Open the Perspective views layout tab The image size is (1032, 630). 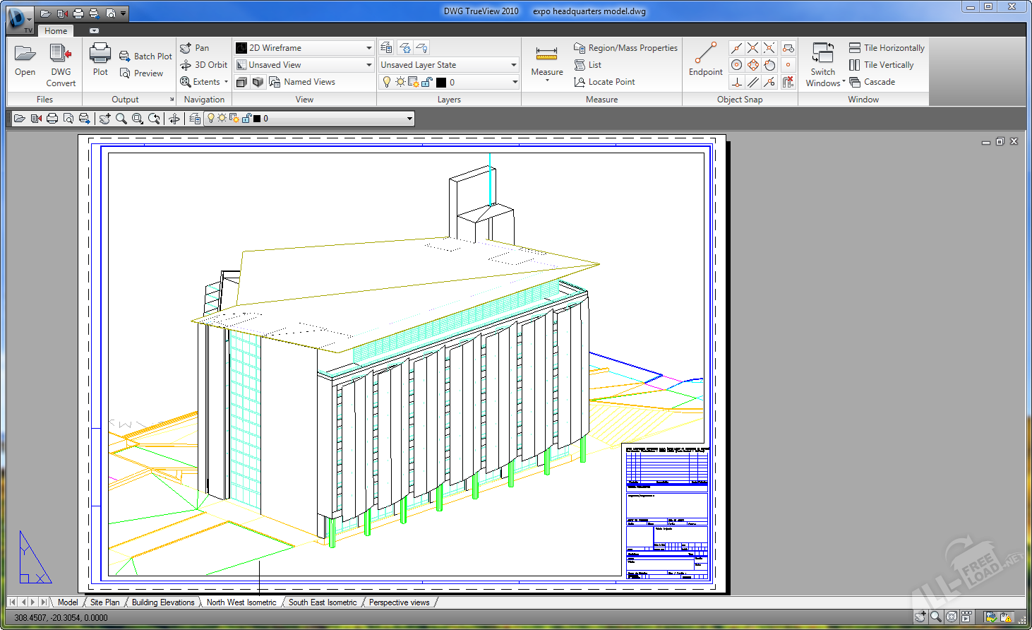click(x=399, y=602)
